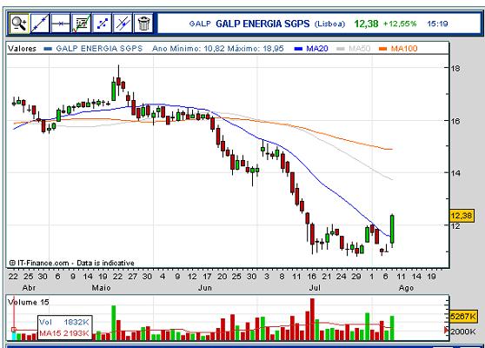Image resolution: width=485 pixels, height=348 pixels.
Task: Select the diagonal trend line tool
Action: click(40, 23)
